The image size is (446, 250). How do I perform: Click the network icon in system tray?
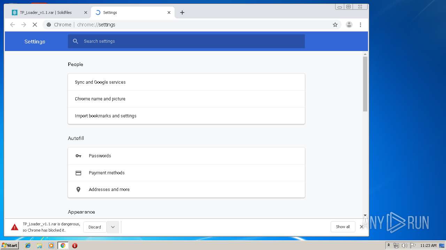(x=396, y=245)
